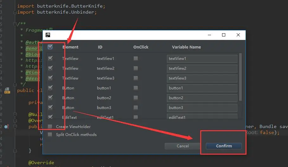
Task: Click the editText1 variable name field
Action: point(202,117)
